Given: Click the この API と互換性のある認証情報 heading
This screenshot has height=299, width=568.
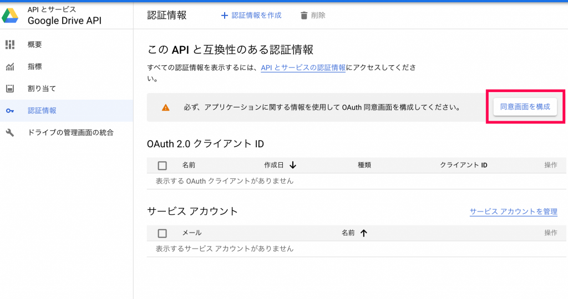Looking at the screenshot, I should (x=230, y=49).
